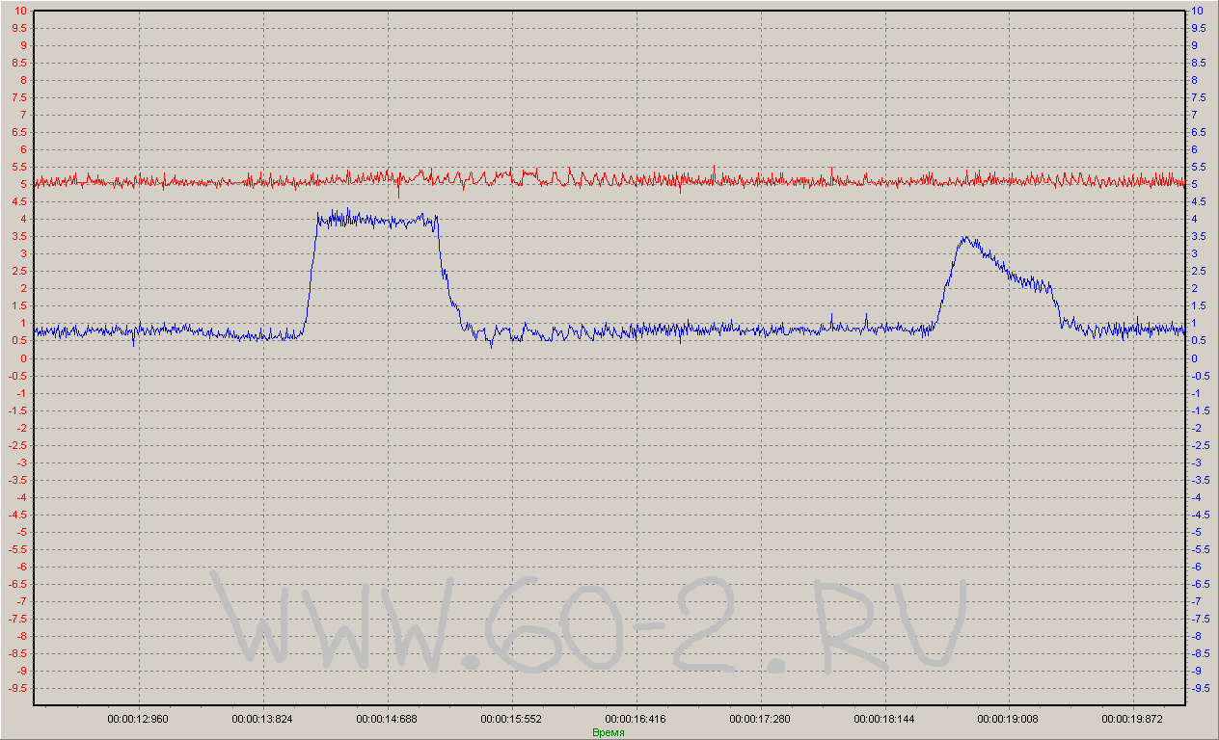Select the 00:00:16:416 time tick label
The height and width of the screenshot is (740, 1219).
click(636, 719)
